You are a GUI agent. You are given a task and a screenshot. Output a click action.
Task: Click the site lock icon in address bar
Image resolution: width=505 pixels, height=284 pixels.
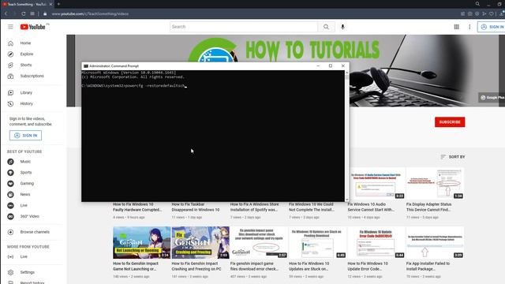tap(45, 14)
